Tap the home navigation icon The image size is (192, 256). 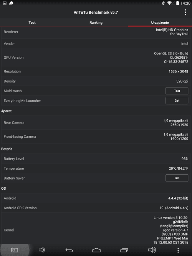(96, 250)
